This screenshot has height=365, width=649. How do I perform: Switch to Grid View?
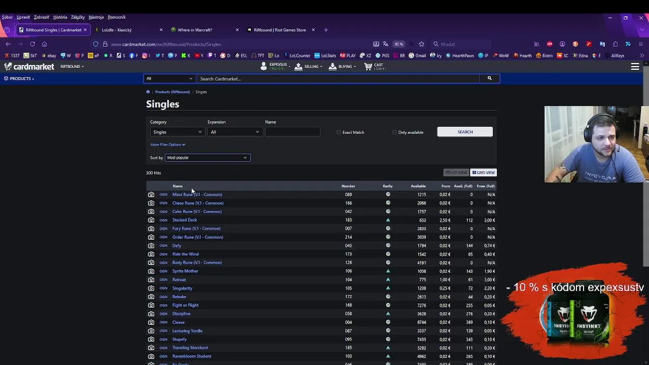483,173
